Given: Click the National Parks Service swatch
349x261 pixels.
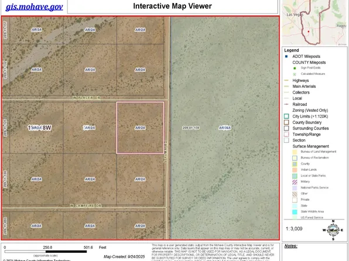Looking at the screenshot, I should click(295, 188).
